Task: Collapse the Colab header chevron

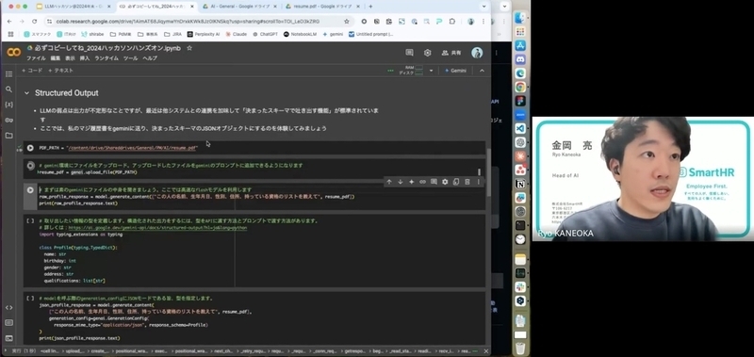Action: (x=482, y=71)
